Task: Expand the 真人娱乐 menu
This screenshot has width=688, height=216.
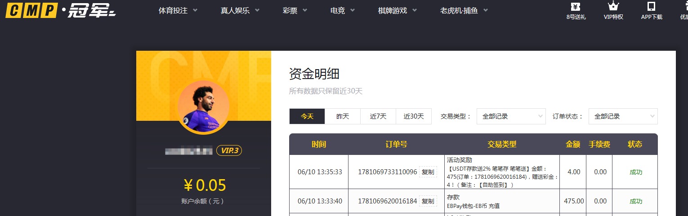Action: [x=240, y=10]
